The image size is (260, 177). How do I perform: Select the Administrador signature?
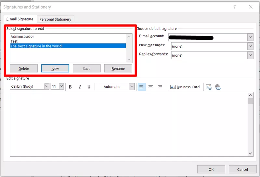[68, 37]
